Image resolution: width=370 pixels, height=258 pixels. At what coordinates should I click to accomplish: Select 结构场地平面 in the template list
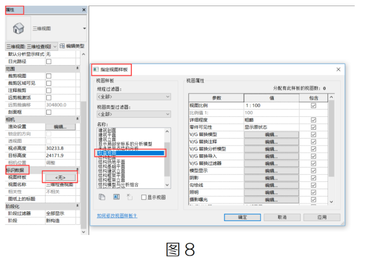click(112, 162)
